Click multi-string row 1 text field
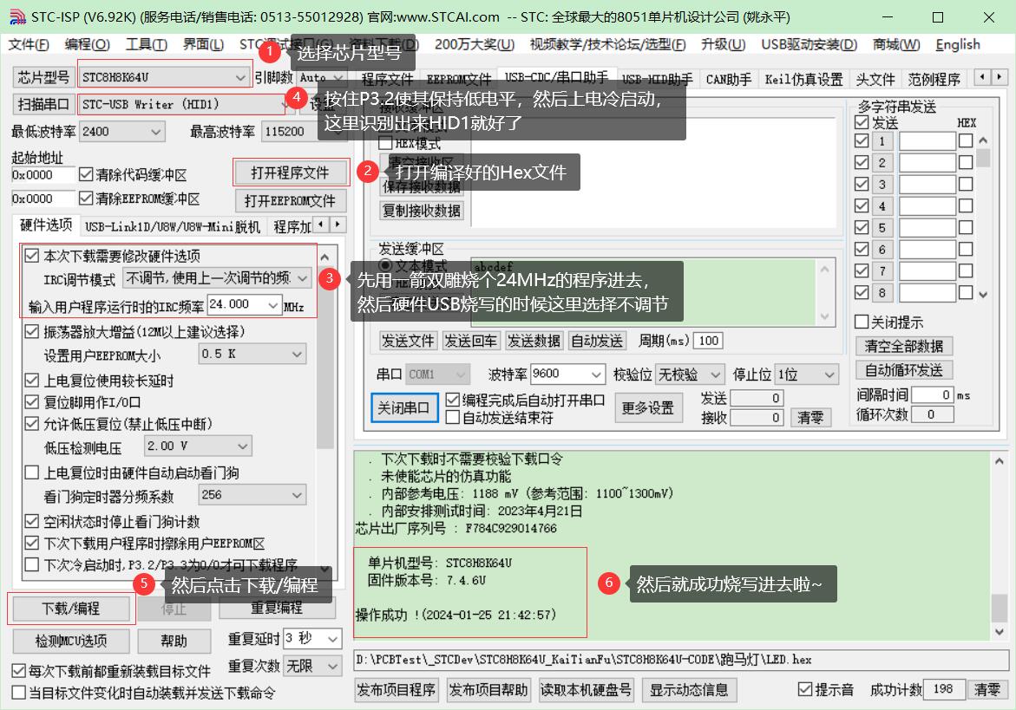Screen dimensions: 1016x710 pyautogui.click(x=927, y=140)
